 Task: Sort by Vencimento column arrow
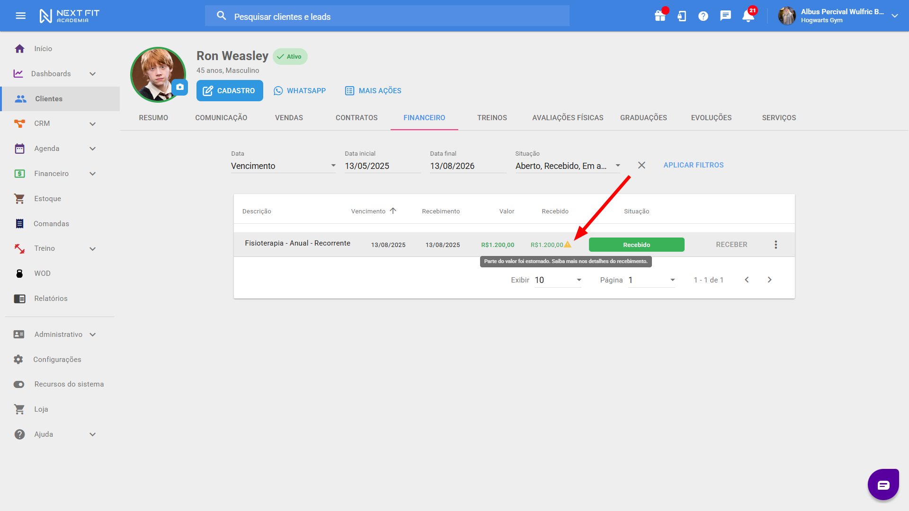tap(393, 211)
